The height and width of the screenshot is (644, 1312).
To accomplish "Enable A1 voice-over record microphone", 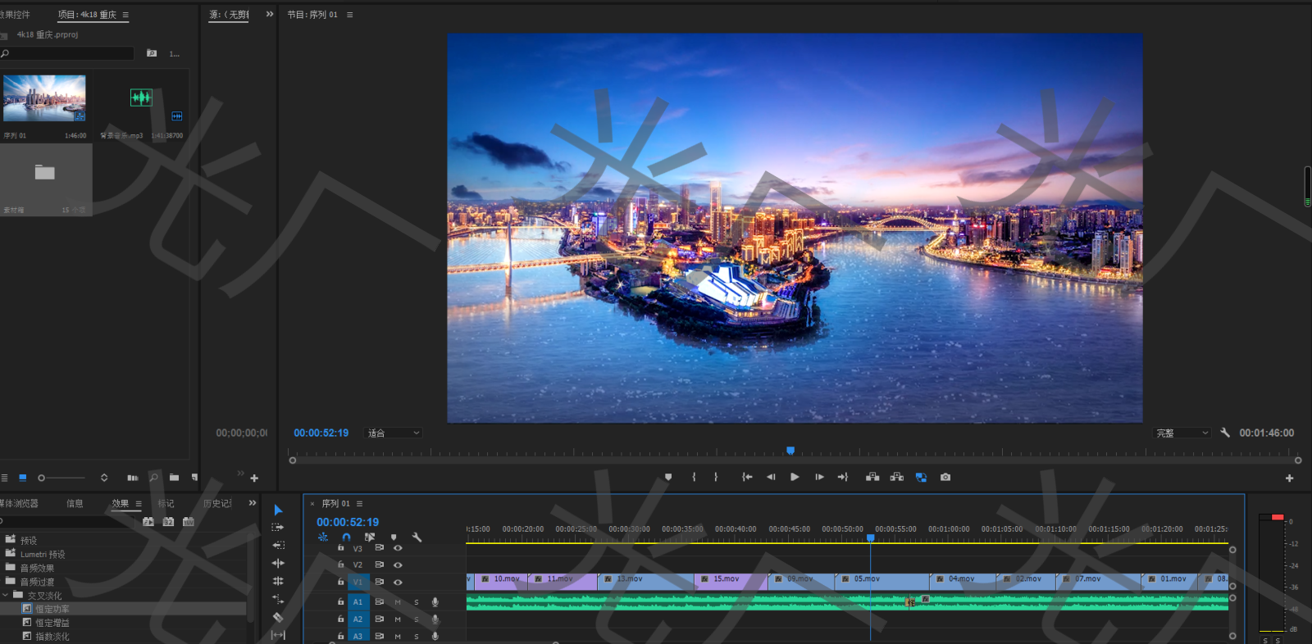I will [x=435, y=602].
